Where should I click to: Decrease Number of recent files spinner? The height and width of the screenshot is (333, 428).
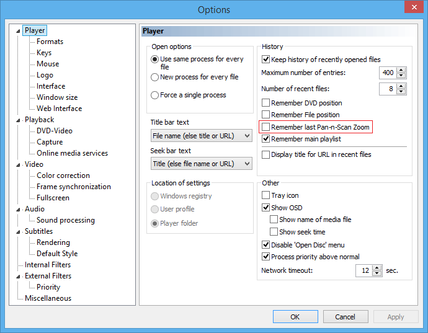[x=401, y=92]
